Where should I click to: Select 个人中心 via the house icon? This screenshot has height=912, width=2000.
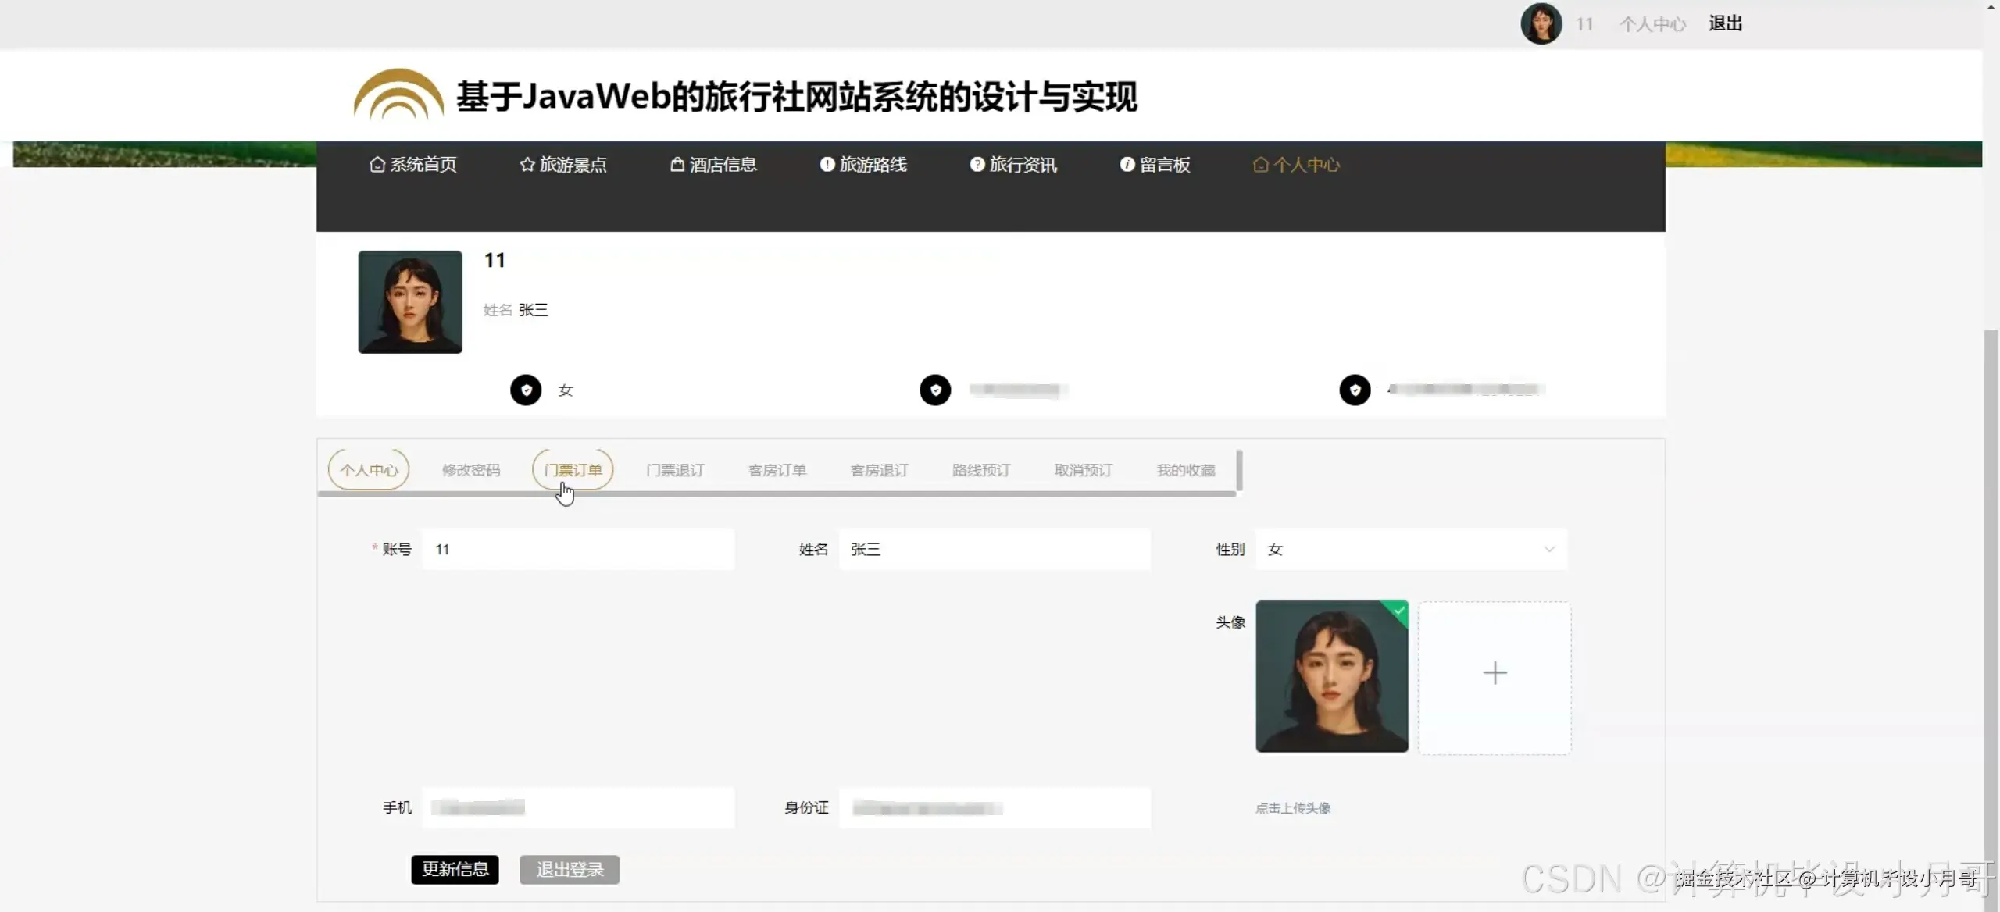click(1260, 164)
